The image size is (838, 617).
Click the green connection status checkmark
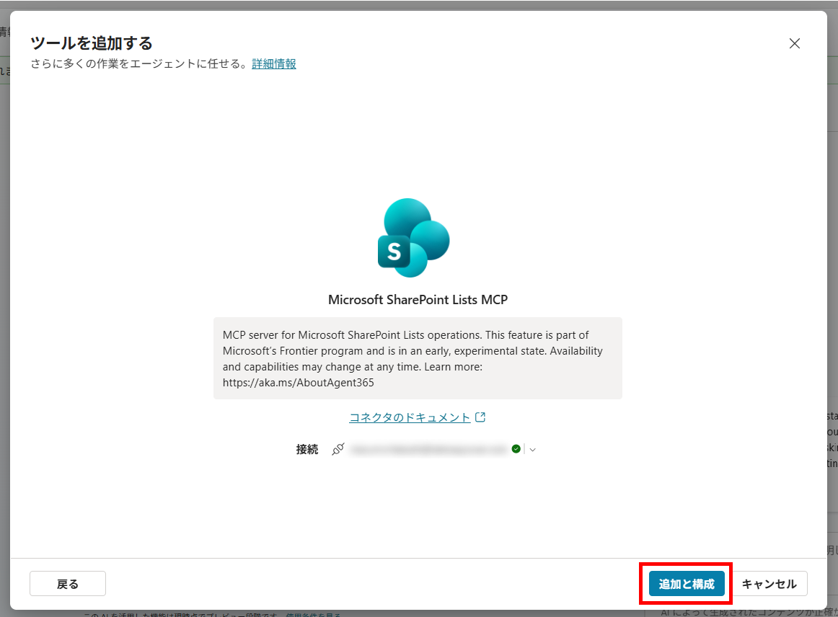(516, 449)
